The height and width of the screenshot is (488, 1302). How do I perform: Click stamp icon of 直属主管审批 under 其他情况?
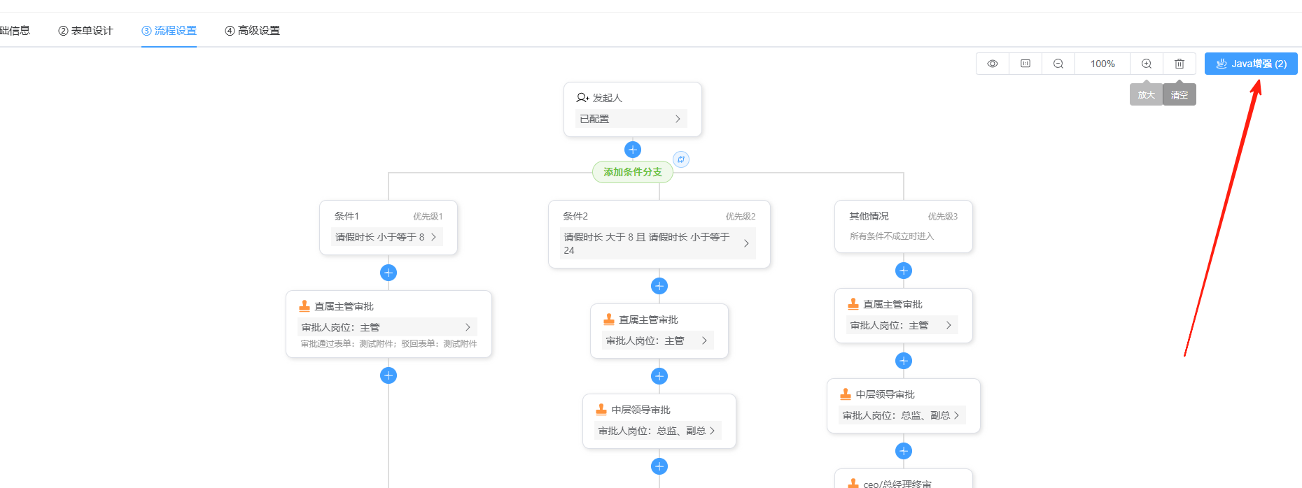click(853, 304)
